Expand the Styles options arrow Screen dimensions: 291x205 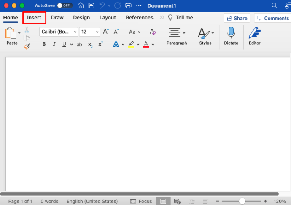213,33
